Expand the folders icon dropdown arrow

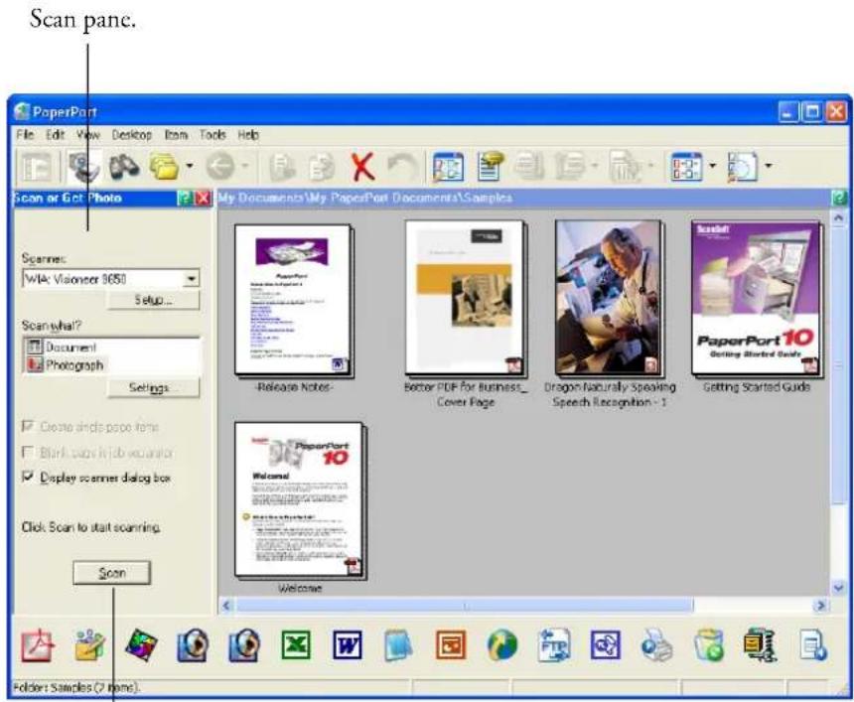[189, 165]
